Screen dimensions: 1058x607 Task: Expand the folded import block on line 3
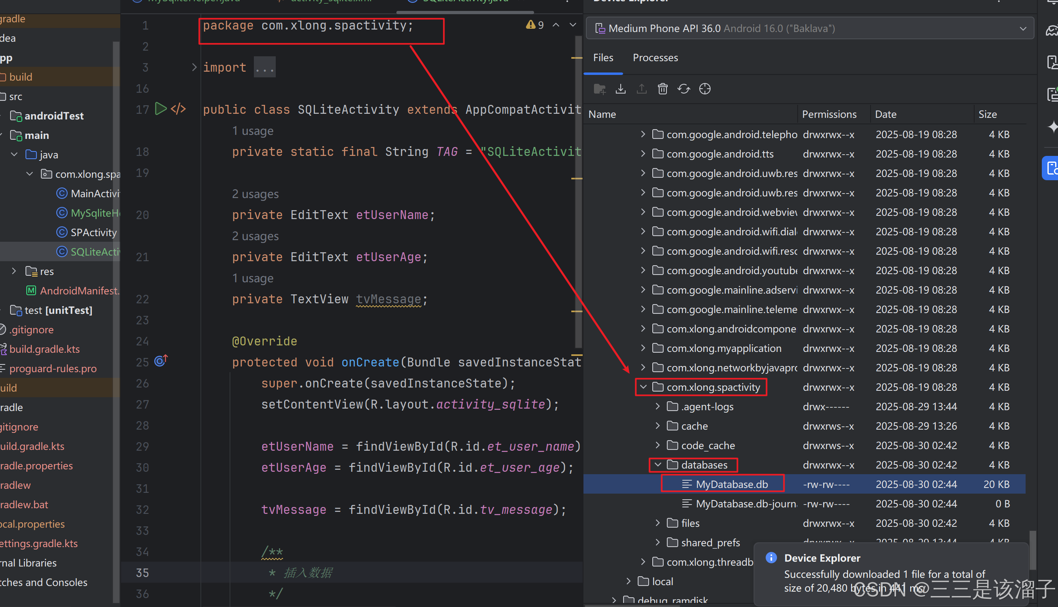[194, 67]
